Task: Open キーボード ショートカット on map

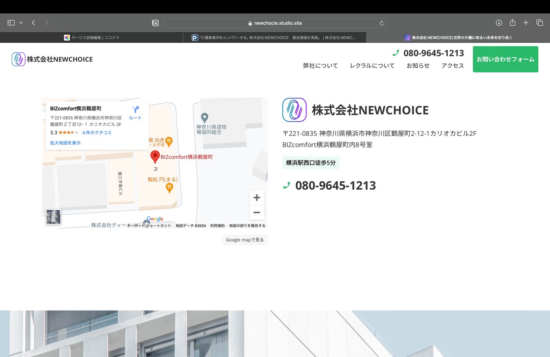Action: click(149, 226)
